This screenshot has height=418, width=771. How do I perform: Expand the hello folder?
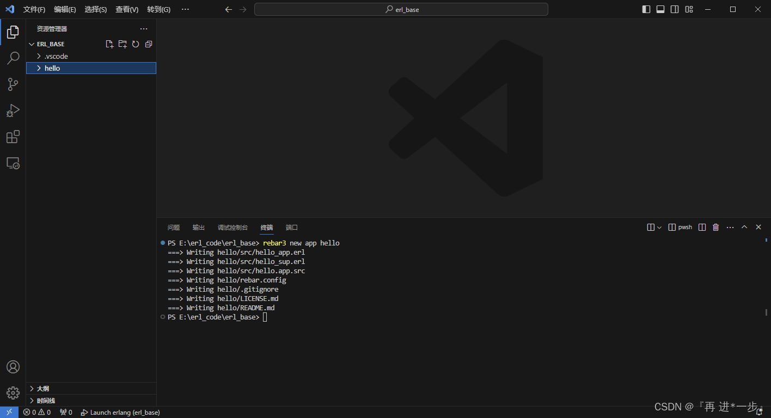click(x=91, y=68)
